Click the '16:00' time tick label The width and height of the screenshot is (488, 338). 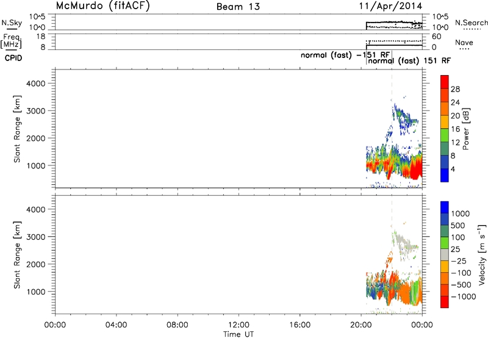pyautogui.click(x=300, y=325)
